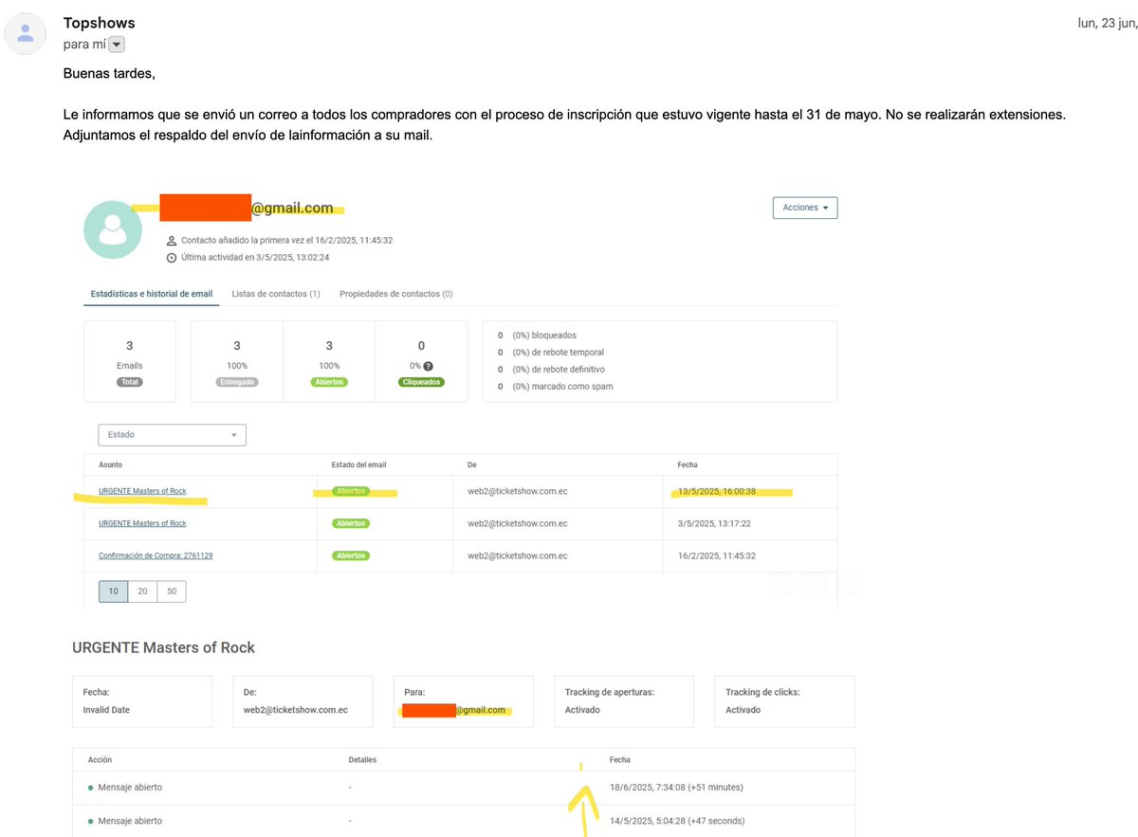
Task: Click sender web2@ticketshow.com.ec in Confirmación row
Action: 518,555
